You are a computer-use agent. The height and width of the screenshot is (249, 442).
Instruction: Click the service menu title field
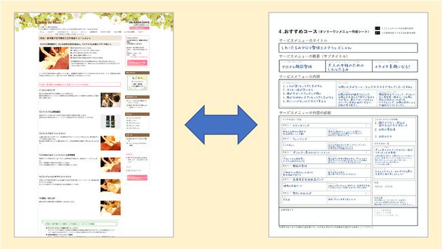click(348, 47)
